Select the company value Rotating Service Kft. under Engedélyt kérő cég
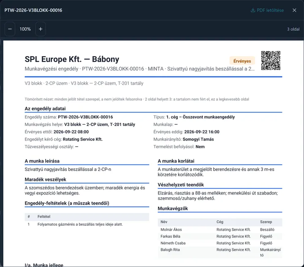This screenshot has width=304, height=267. coord(83,139)
